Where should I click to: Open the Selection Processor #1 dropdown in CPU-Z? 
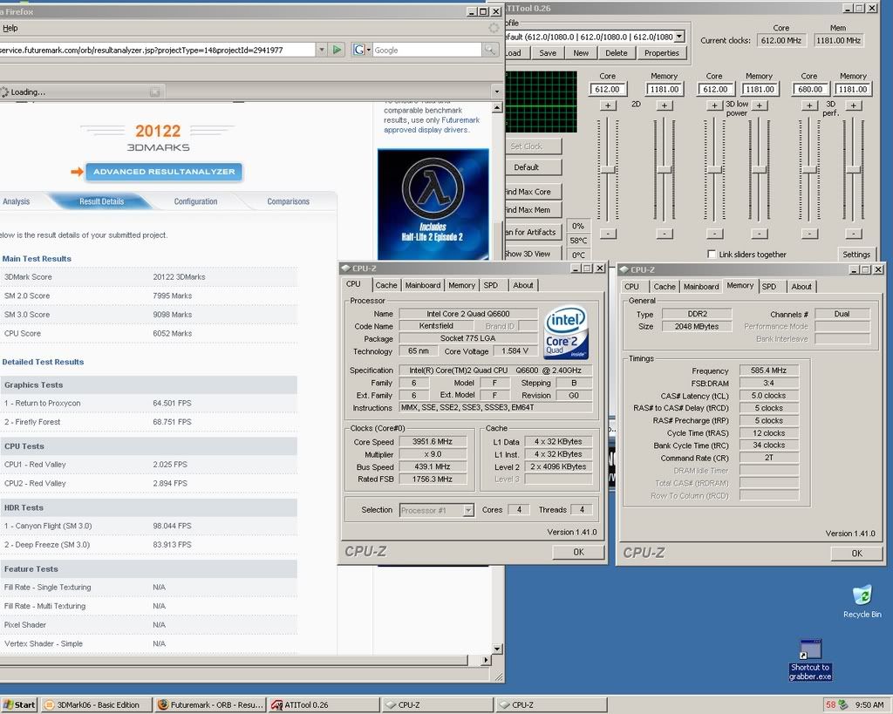[468, 510]
